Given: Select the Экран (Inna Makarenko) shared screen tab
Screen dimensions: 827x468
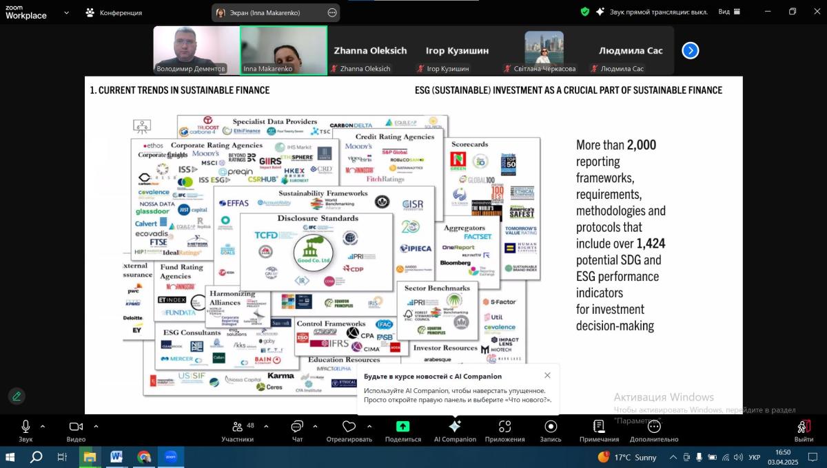Looking at the screenshot, I should pyautogui.click(x=276, y=12).
